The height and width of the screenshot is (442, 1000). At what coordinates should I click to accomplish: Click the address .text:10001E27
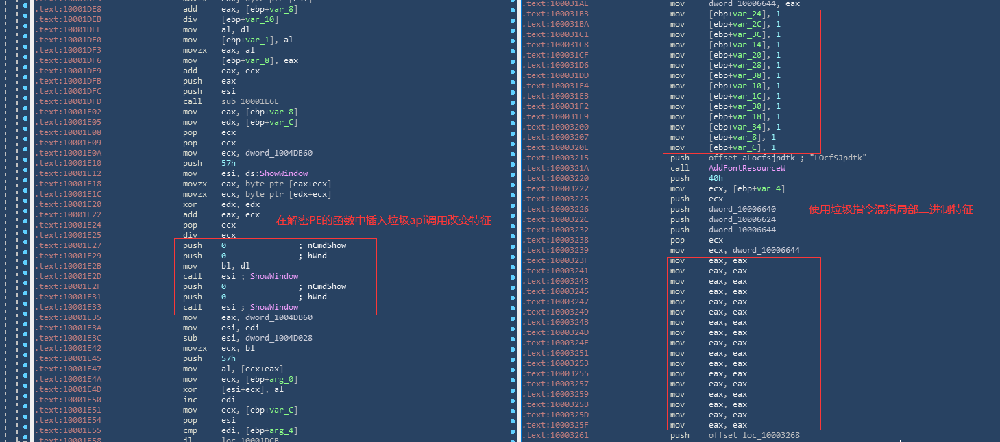(x=68, y=245)
